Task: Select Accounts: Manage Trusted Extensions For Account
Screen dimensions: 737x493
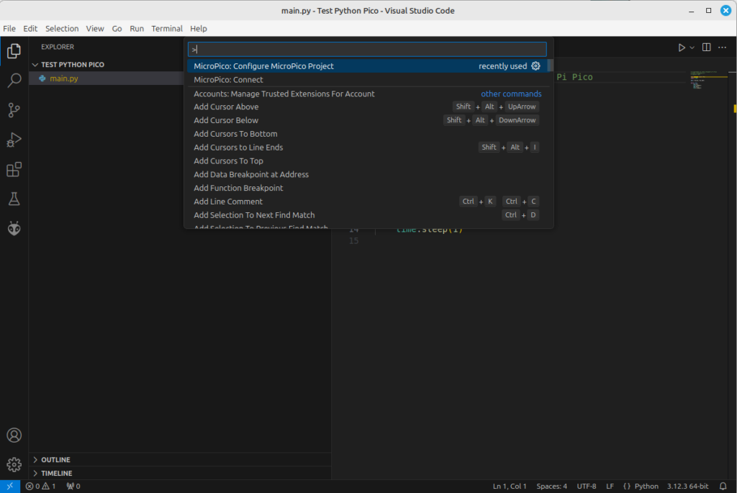Action: (368, 94)
